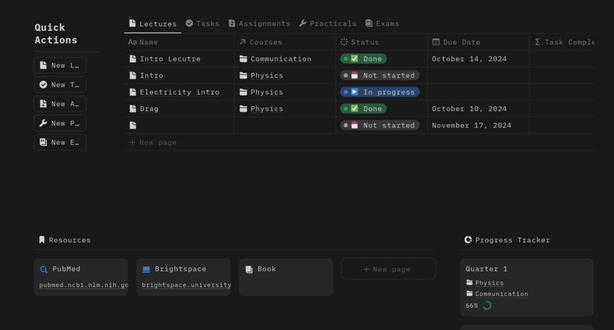Open the pubmed.ncbi.nlm.nih.gov link
The width and height of the screenshot is (614, 330).
coord(84,285)
